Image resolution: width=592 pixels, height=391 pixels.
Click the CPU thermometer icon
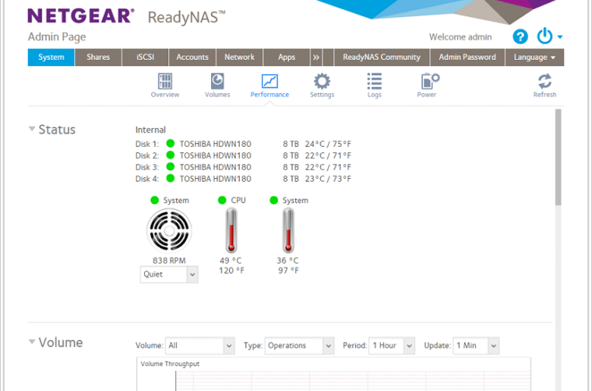point(231,230)
